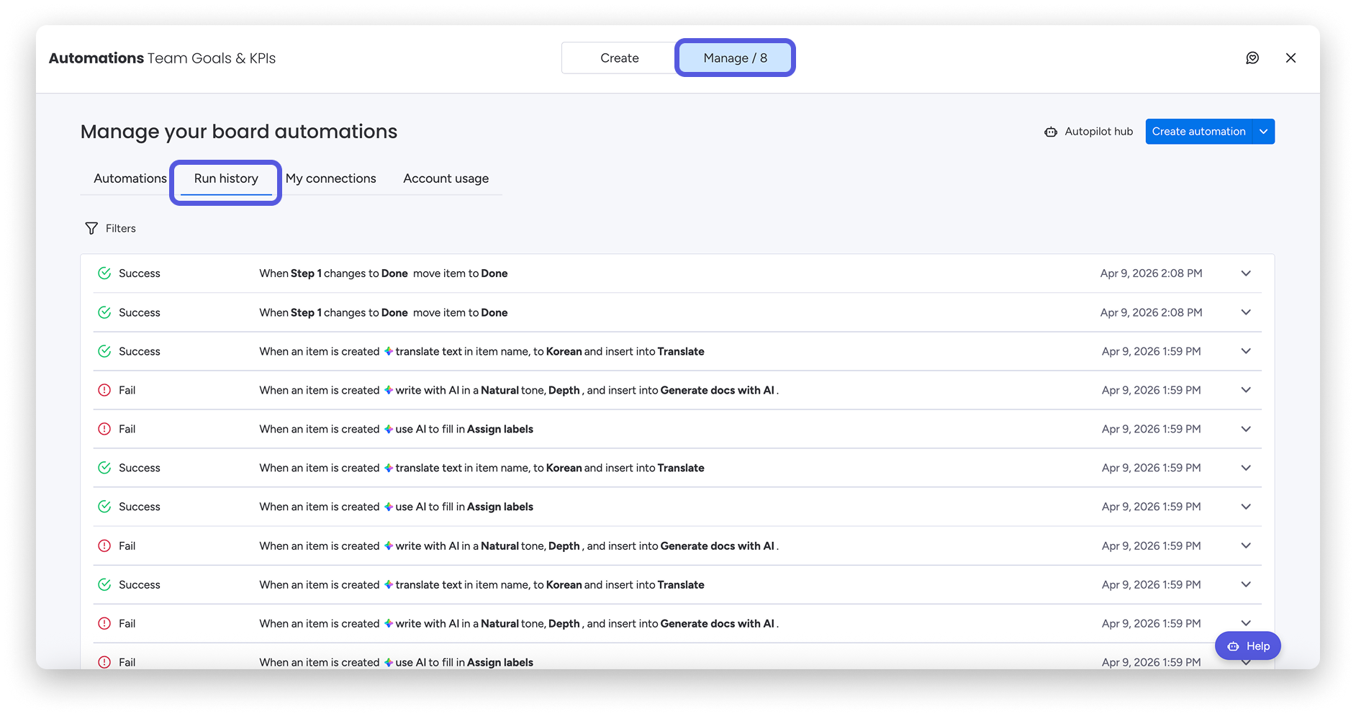The height and width of the screenshot is (716, 1356).
Task: Open the Create automation dropdown arrow
Action: (1263, 132)
